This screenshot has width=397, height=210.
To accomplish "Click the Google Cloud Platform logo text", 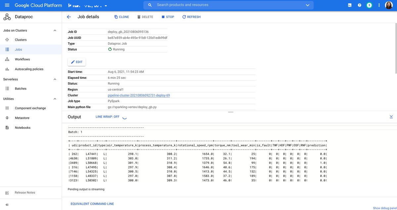I will [x=38, y=5].
